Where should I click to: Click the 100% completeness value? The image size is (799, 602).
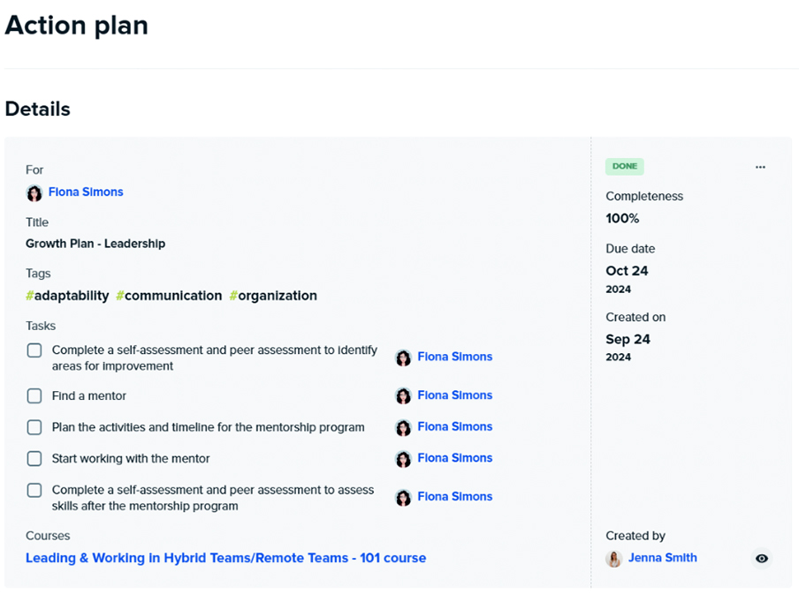tap(622, 218)
